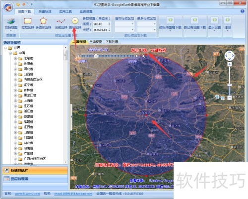This screenshot has width=248, height=199.
Task: Open the shop110891454.taobao.com purchase link
Action: pos(73,194)
